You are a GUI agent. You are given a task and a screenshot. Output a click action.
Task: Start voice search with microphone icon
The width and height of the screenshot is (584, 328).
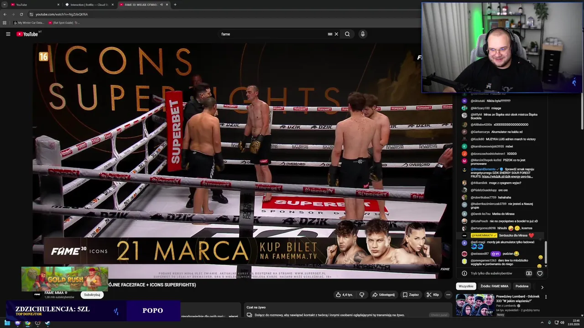(x=363, y=34)
